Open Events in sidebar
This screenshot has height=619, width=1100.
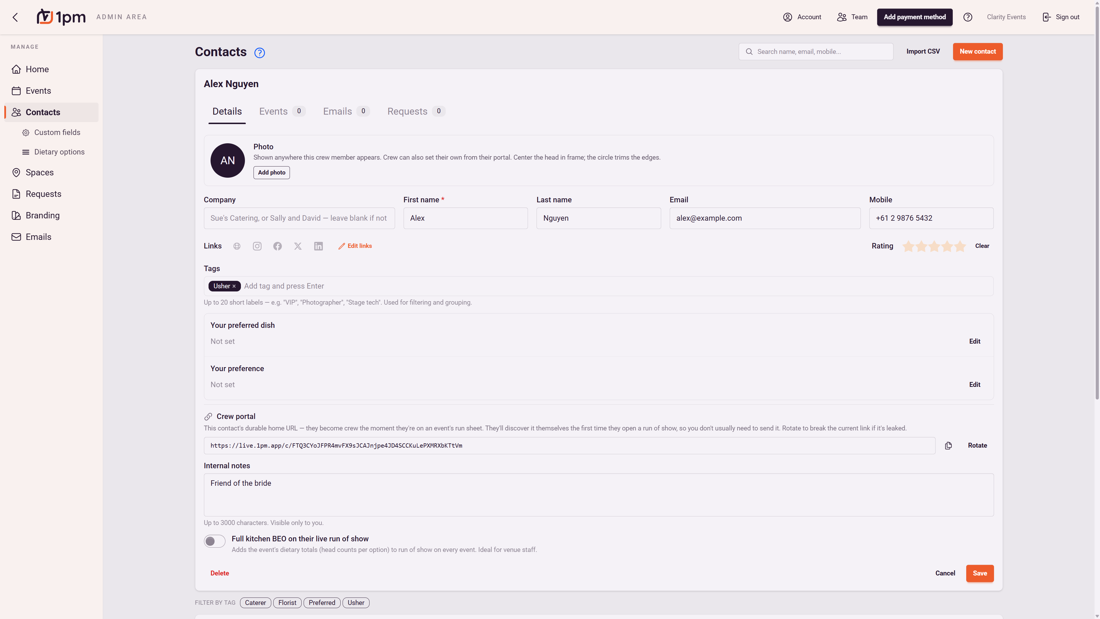[51, 91]
